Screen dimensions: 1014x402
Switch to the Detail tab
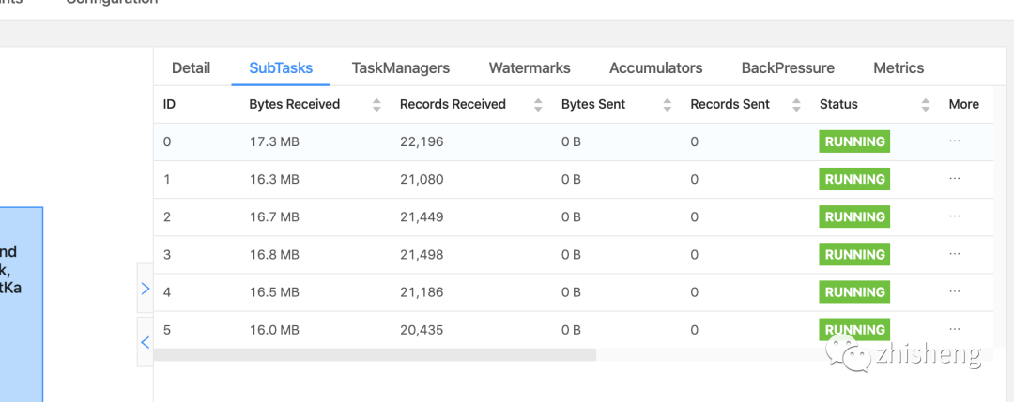[191, 67]
